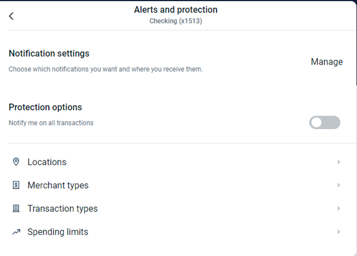Click the Protection options heading
Image resolution: width=357 pixels, height=256 pixels.
pyautogui.click(x=45, y=107)
